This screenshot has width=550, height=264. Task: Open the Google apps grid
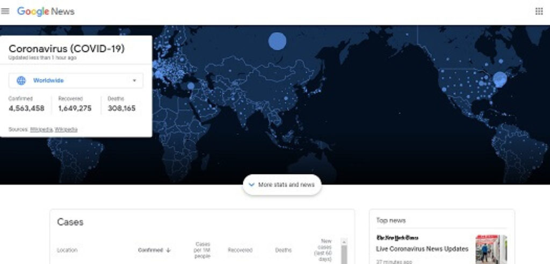[539, 11]
